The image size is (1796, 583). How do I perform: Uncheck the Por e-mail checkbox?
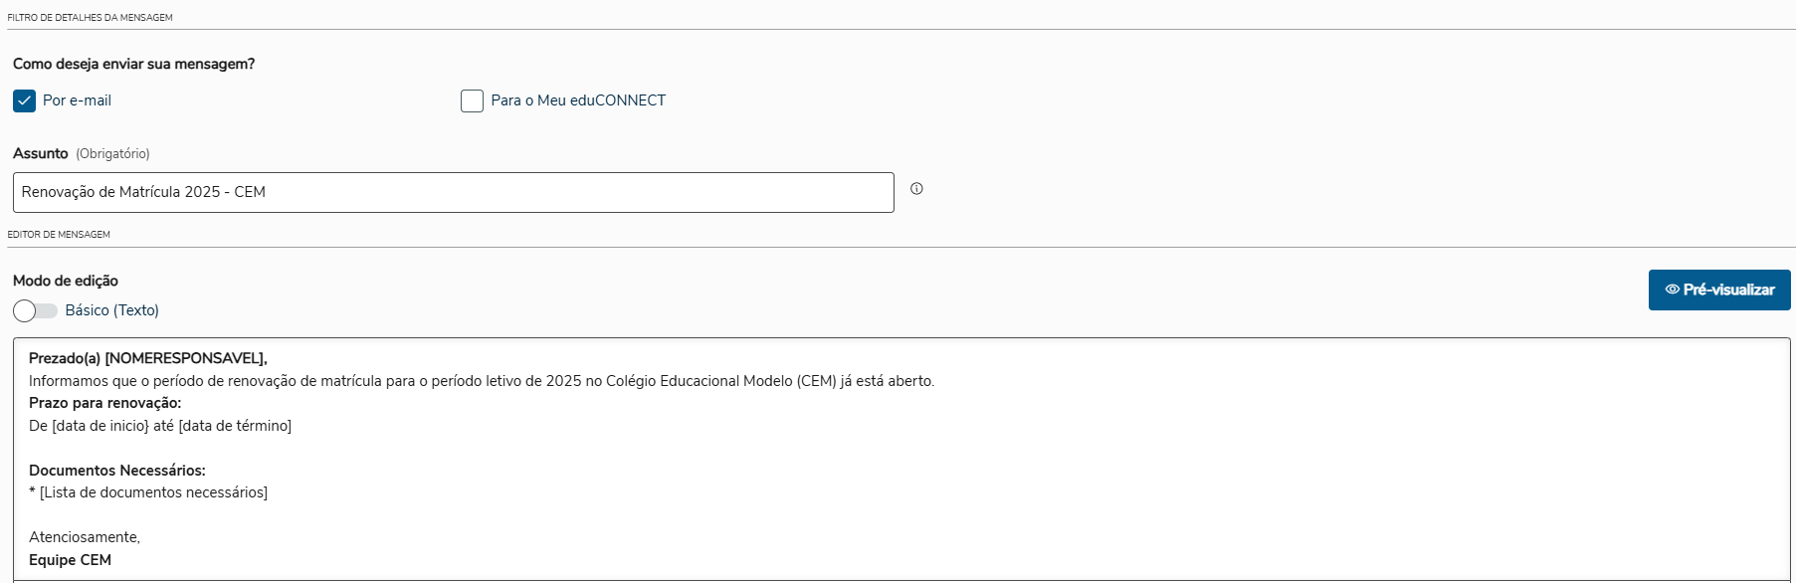pos(25,100)
